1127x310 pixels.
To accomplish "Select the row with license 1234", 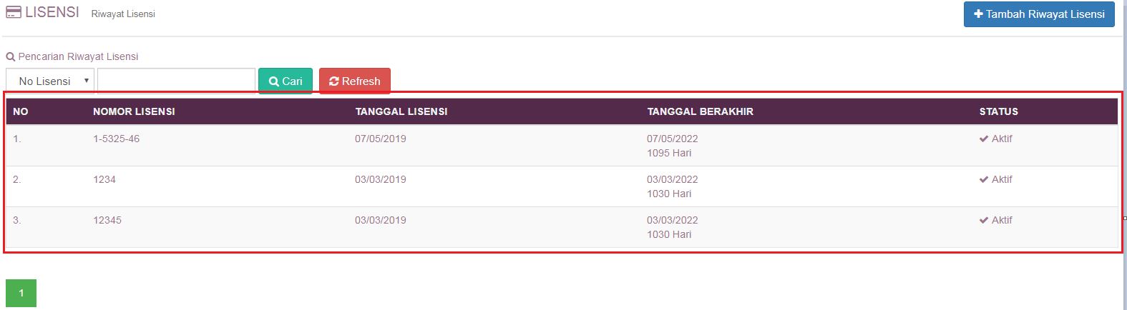I will click(104, 180).
